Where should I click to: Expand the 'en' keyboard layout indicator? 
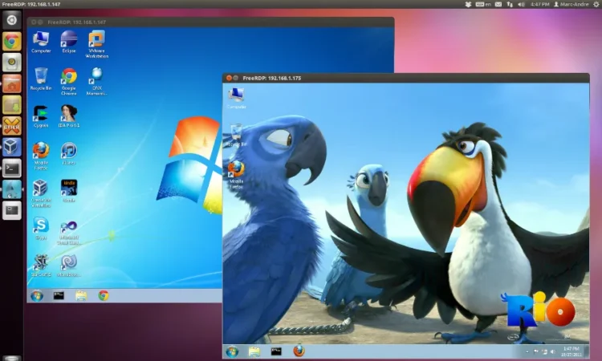click(487, 4)
